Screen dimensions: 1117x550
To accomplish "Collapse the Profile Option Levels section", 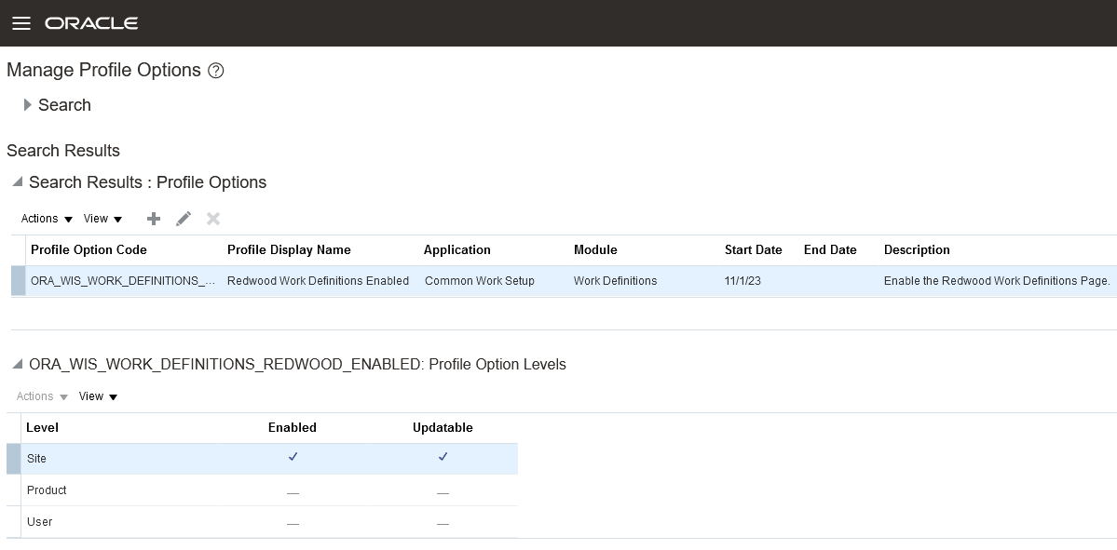I will [16, 364].
